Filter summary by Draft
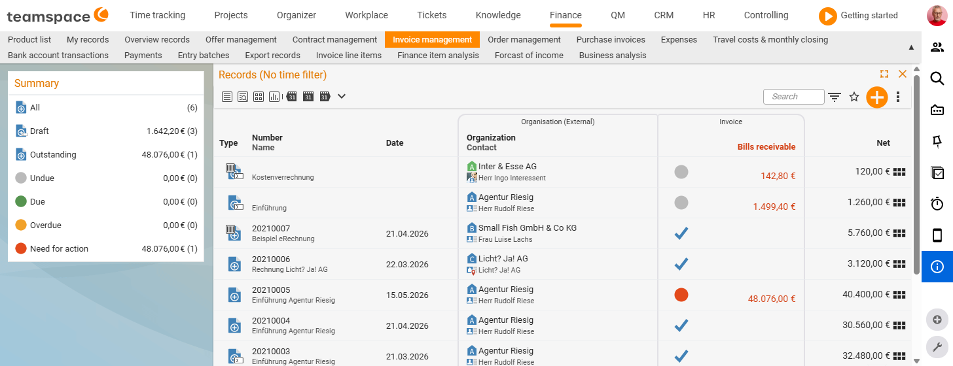The image size is (953, 366). (106, 131)
